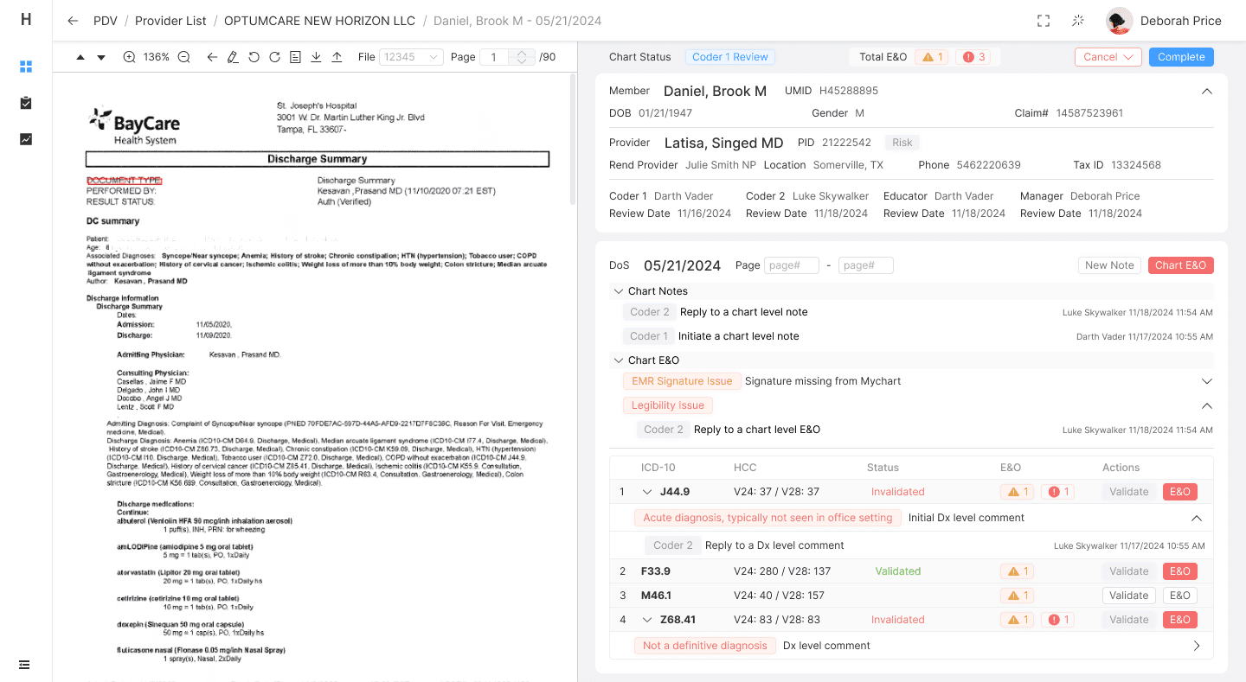Click the Complete button
Screen dimensions: 1246x682
pyautogui.click(x=1181, y=57)
